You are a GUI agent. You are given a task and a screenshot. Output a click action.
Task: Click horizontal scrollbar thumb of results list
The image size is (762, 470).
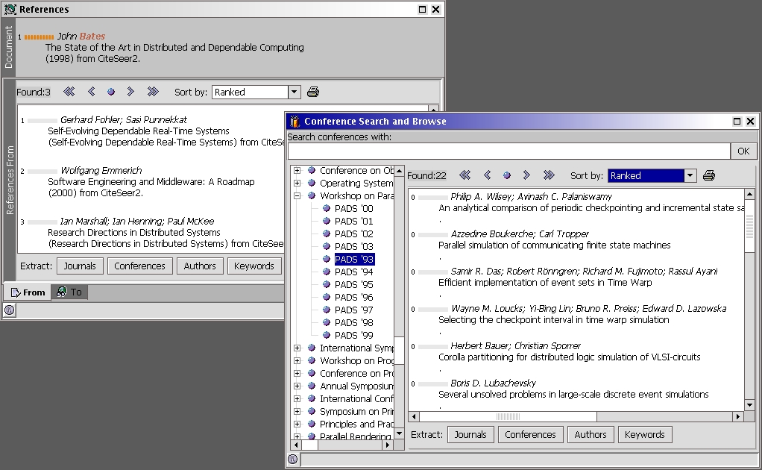(508, 416)
